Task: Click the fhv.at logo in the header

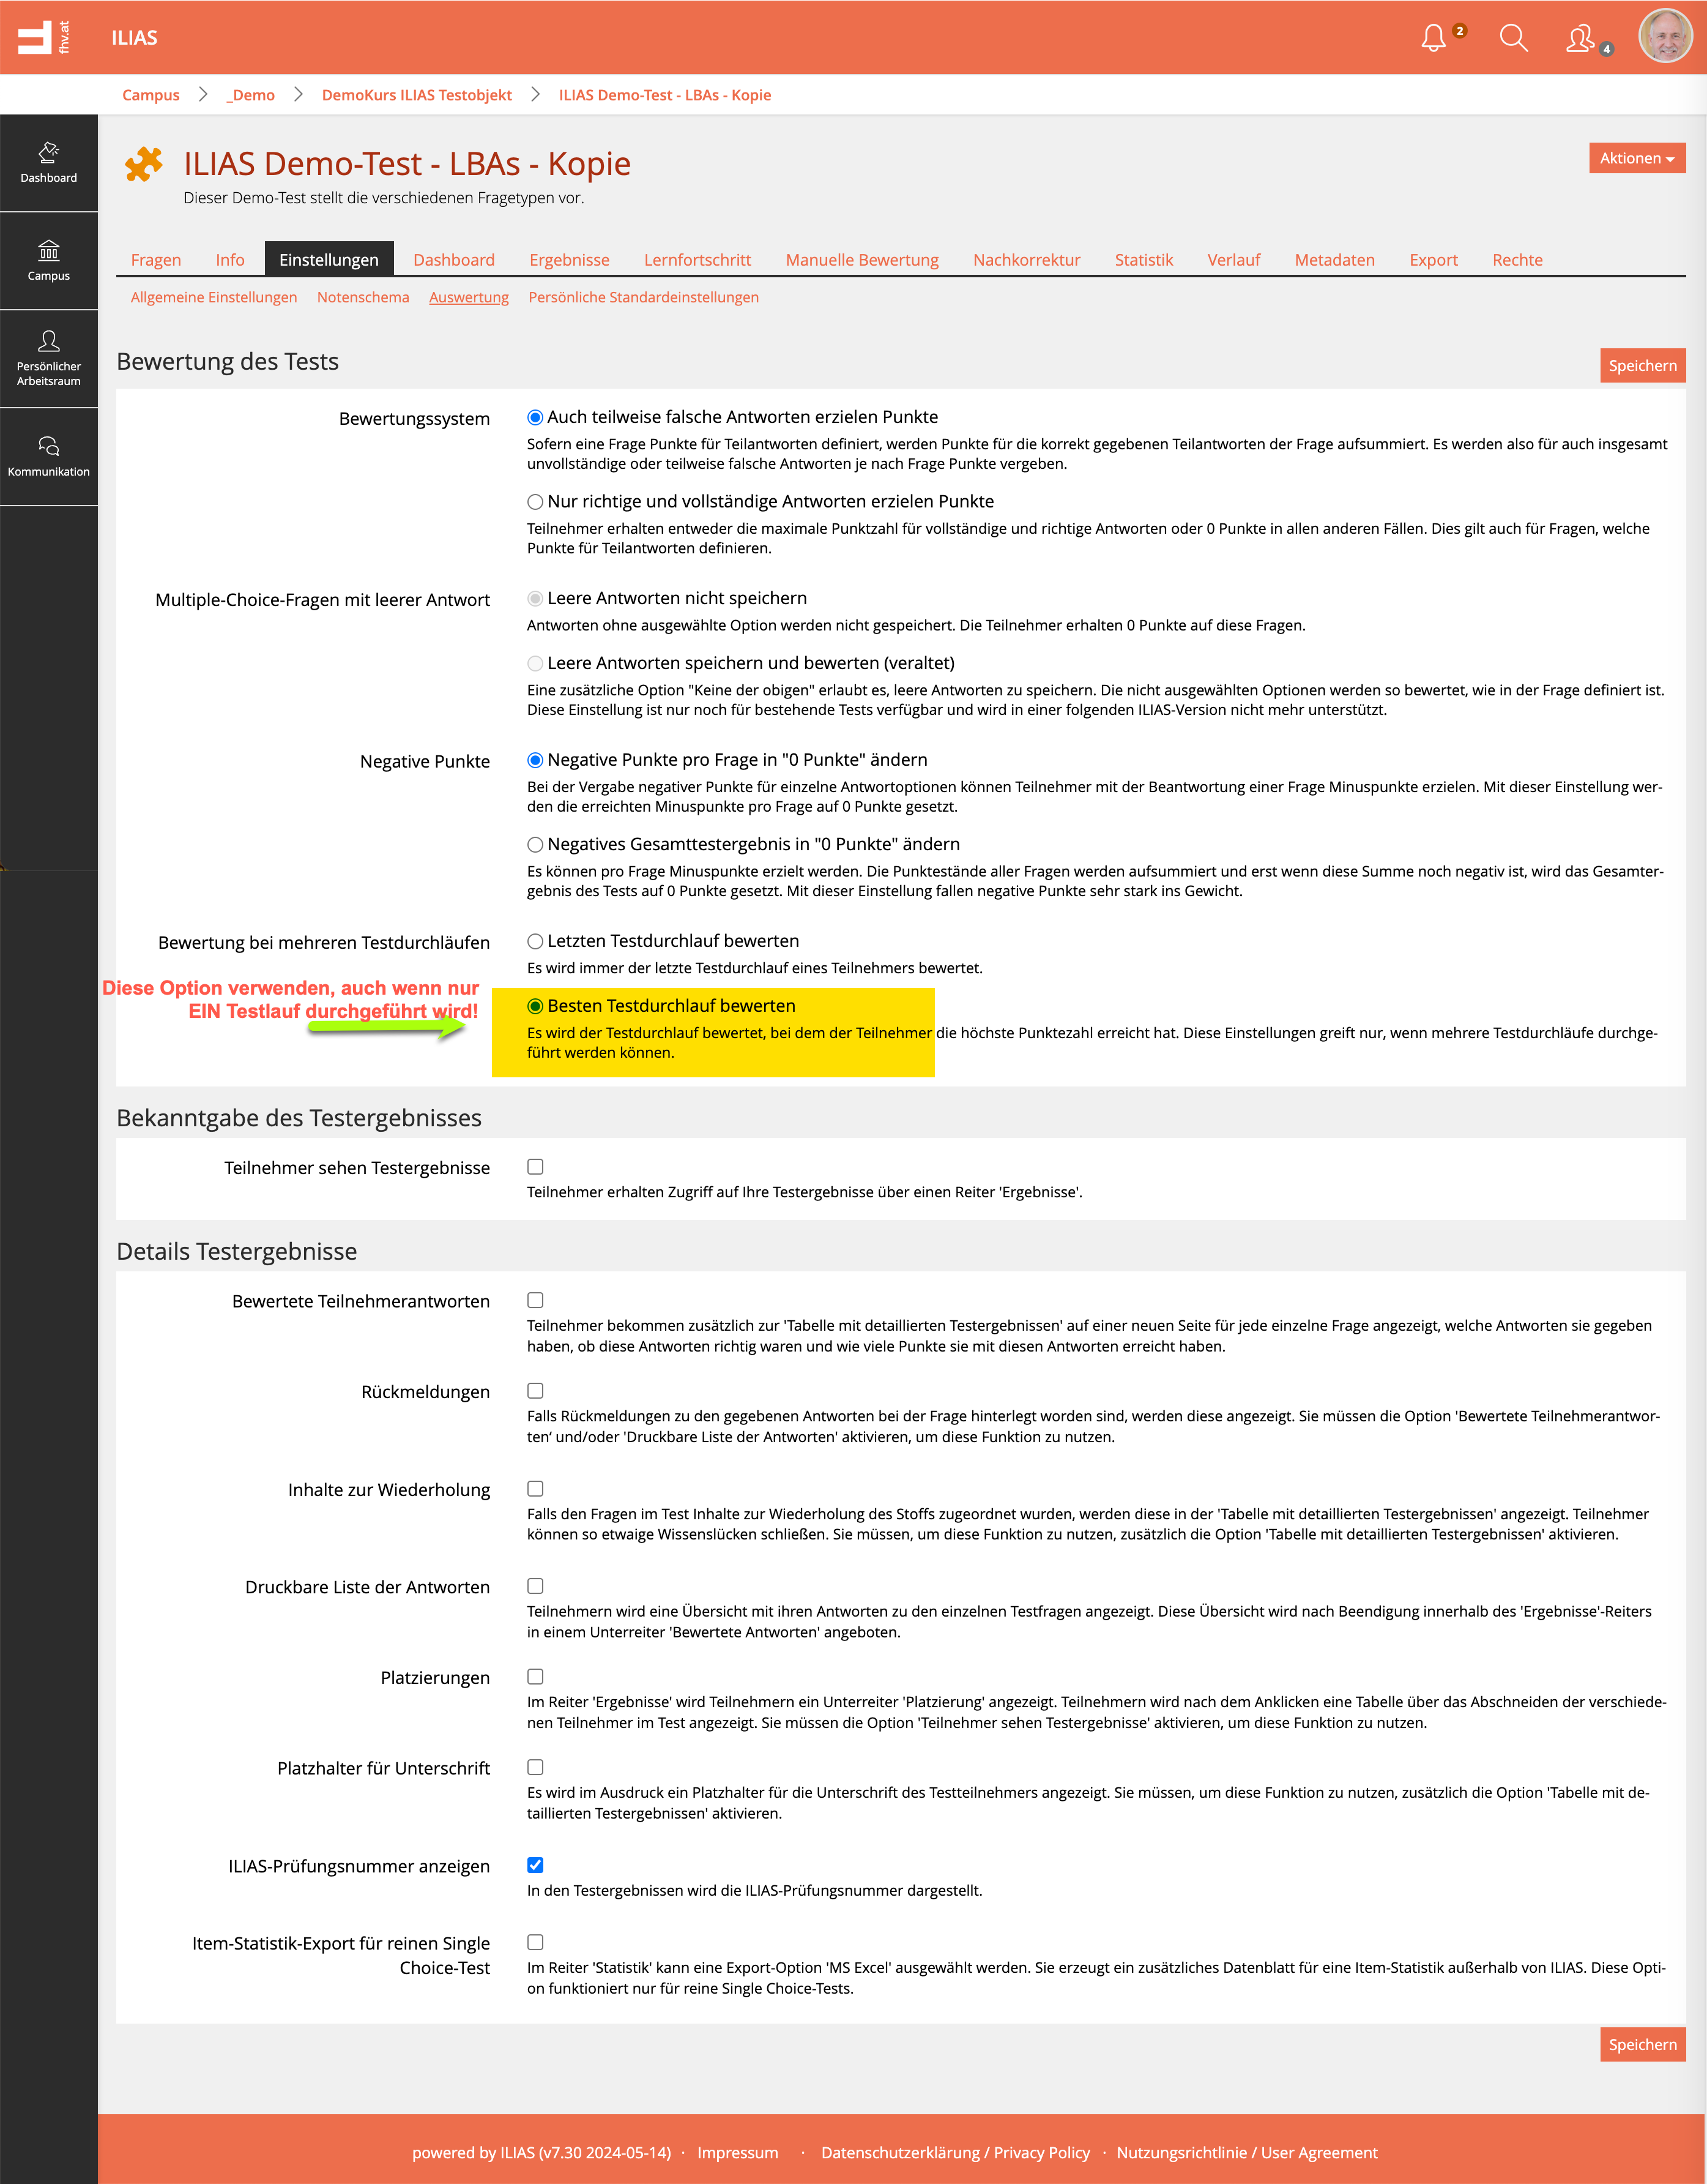Action: pyautogui.click(x=44, y=37)
